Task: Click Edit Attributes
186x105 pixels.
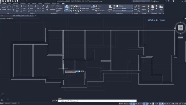Action: tap(100, 11)
